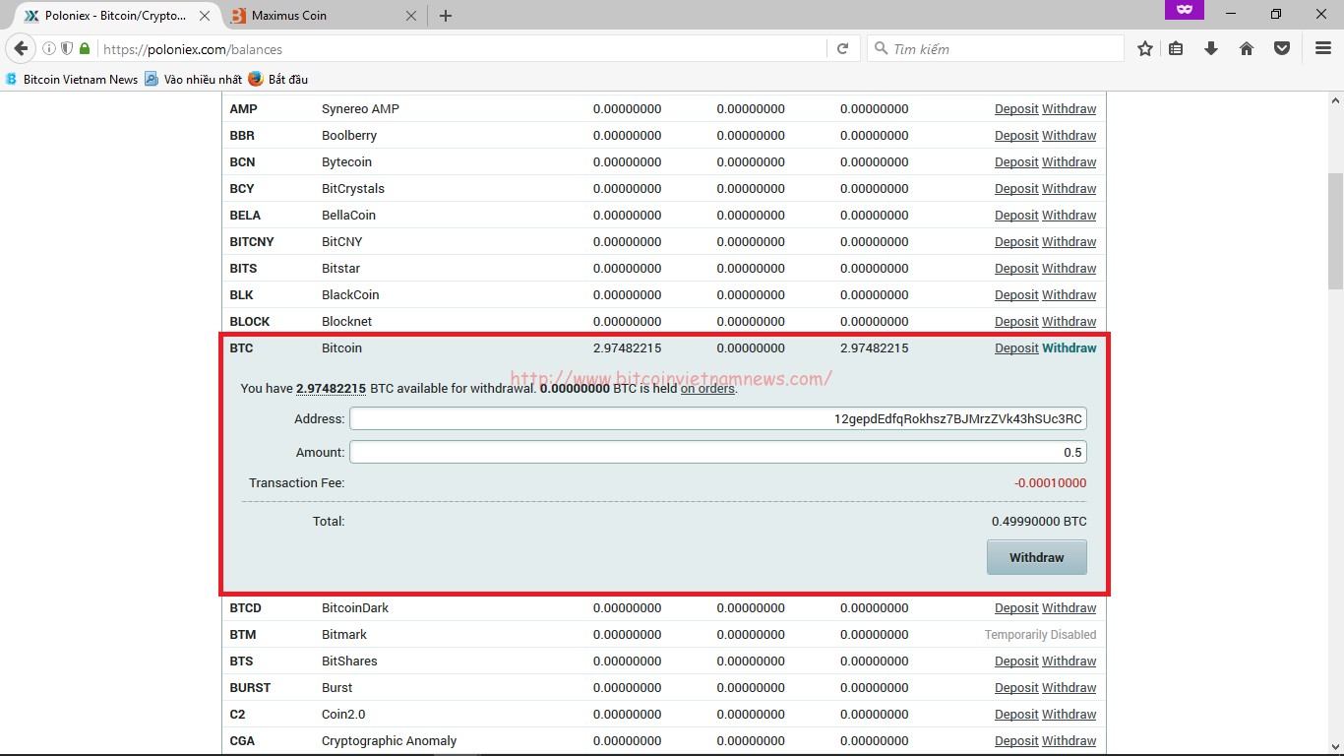Click Withdraw for BitShares

click(x=1069, y=661)
